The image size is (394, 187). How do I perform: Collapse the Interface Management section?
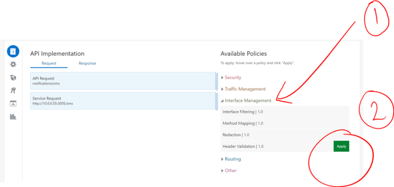(x=248, y=101)
